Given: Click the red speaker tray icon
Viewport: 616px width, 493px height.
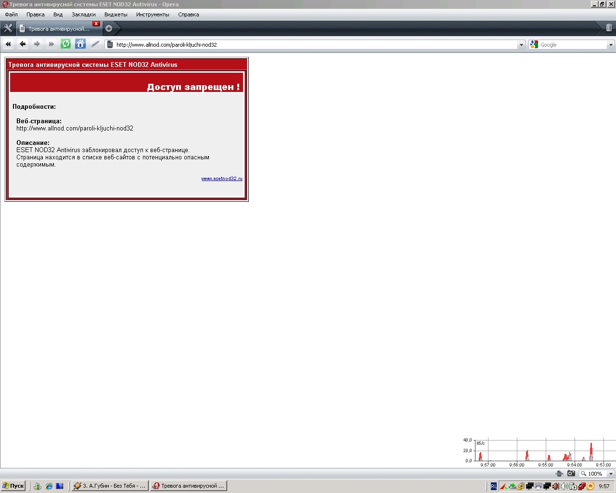Looking at the screenshot, I should 556,486.
